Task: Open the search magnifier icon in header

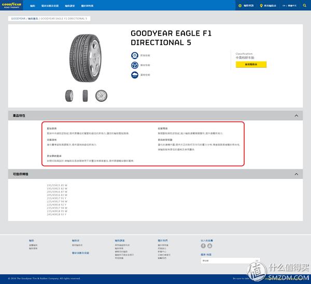Action: click(x=304, y=6)
